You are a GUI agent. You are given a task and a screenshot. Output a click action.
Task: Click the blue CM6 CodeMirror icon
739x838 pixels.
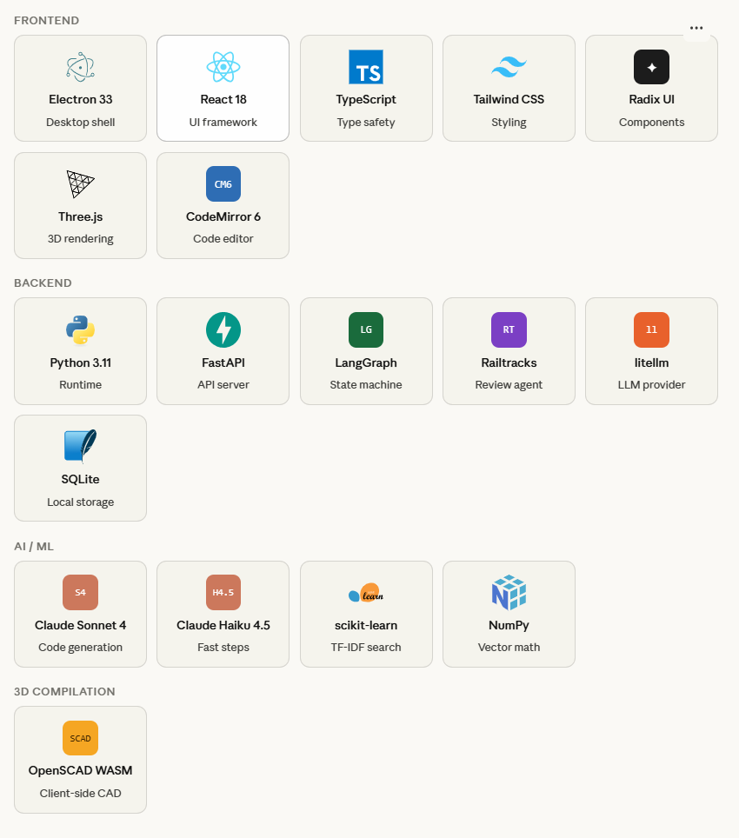click(223, 183)
